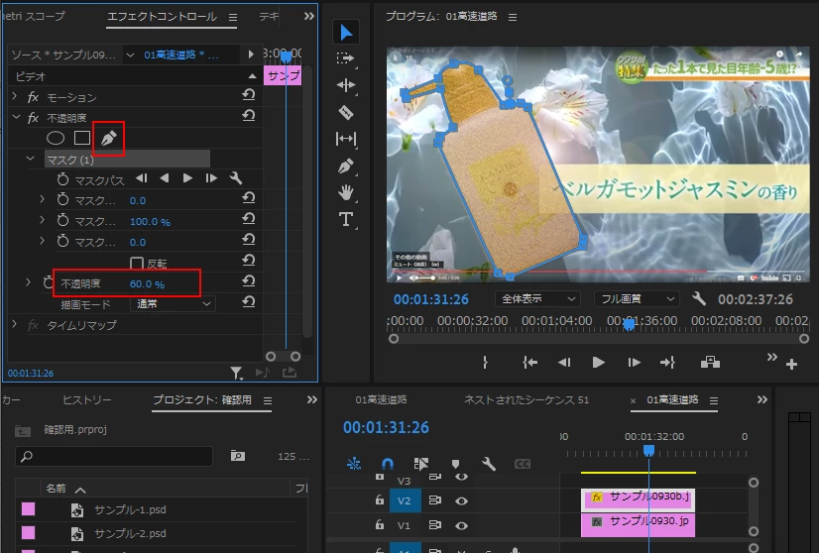Click program monitor playhead marker

coord(630,325)
